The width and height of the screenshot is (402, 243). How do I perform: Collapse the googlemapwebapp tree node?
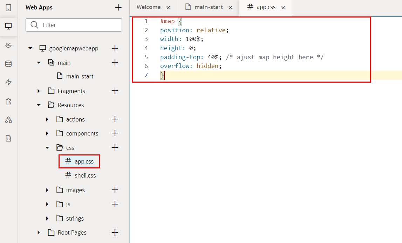[30, 48]
